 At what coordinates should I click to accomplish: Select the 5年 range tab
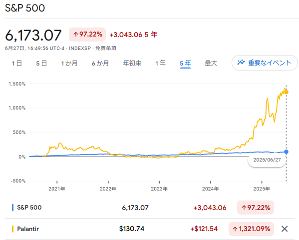coord(185,63)
